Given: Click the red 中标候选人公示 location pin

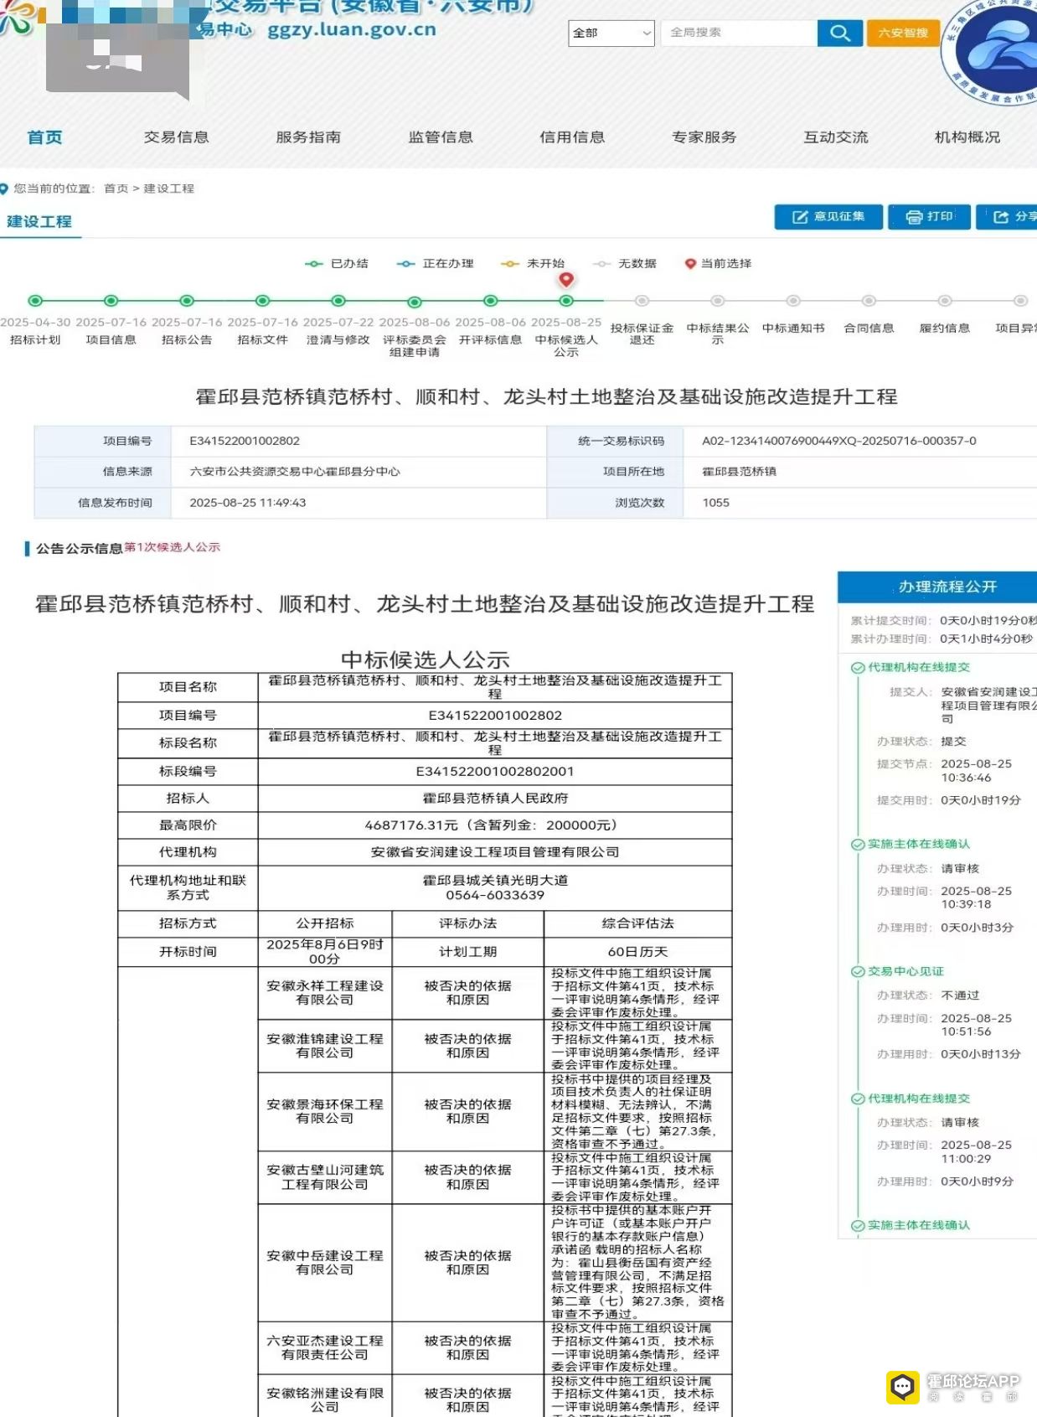Looking at the screenshot, I should [x=566, y=281].
